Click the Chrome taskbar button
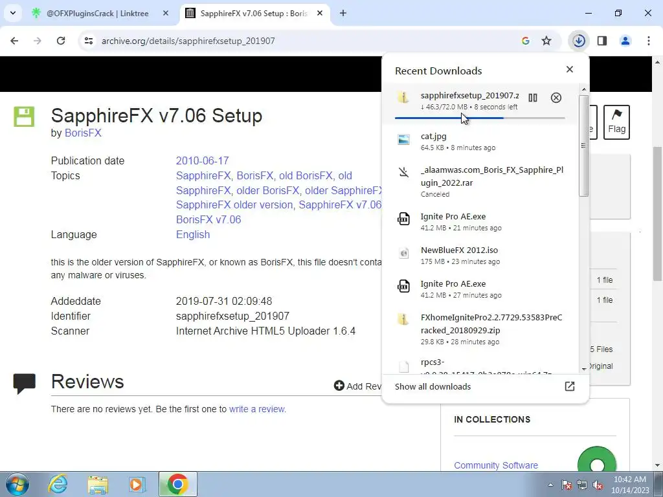663x497 pixels. tap(177, 484)
